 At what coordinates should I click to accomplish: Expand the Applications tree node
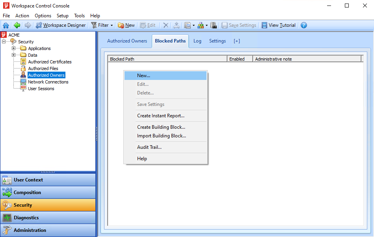coord(14,48)
